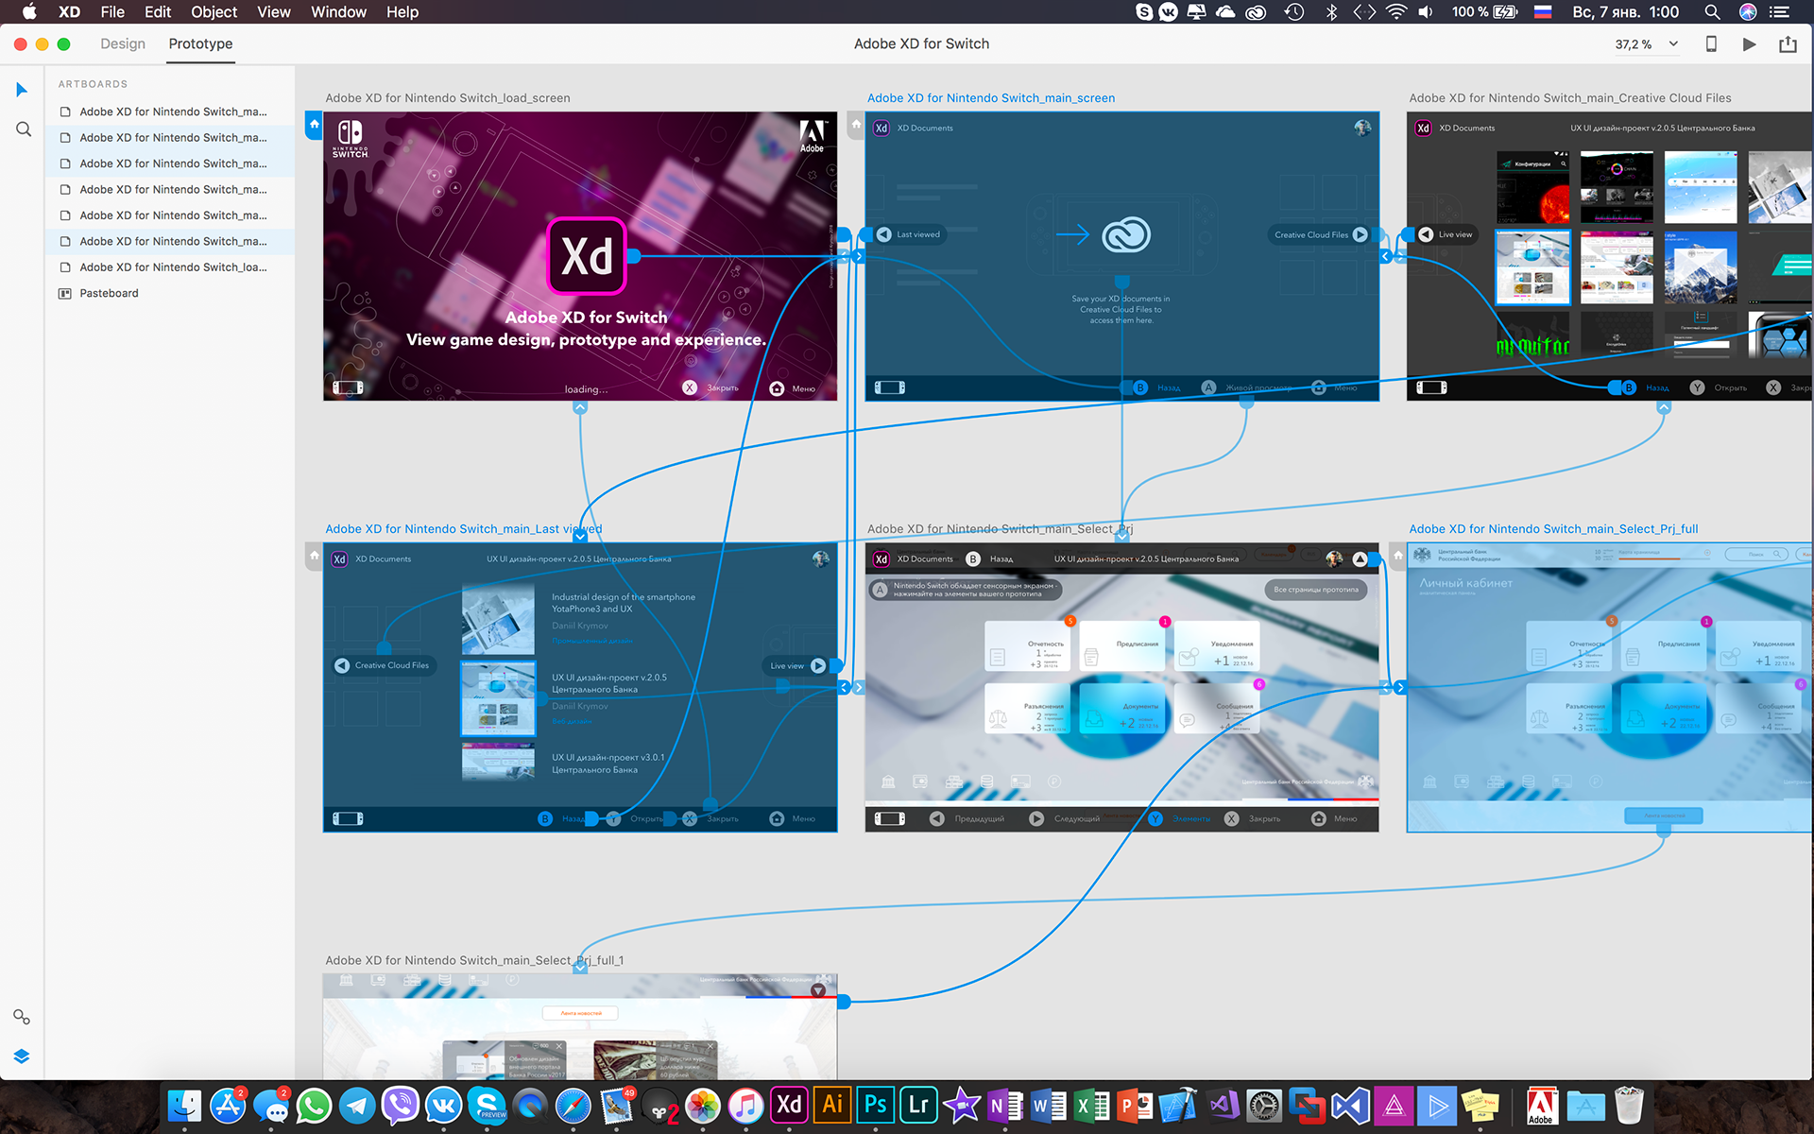Click the Creative Cloud logo on main screen
Image resolution: width=1814 pixels, height=1134 pixels.
click(x=1126, y=234)
